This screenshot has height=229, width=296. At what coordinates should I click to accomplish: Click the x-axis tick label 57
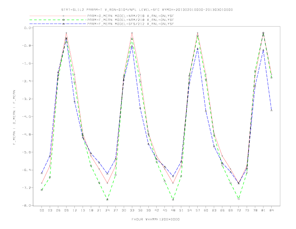click(198, 210)
